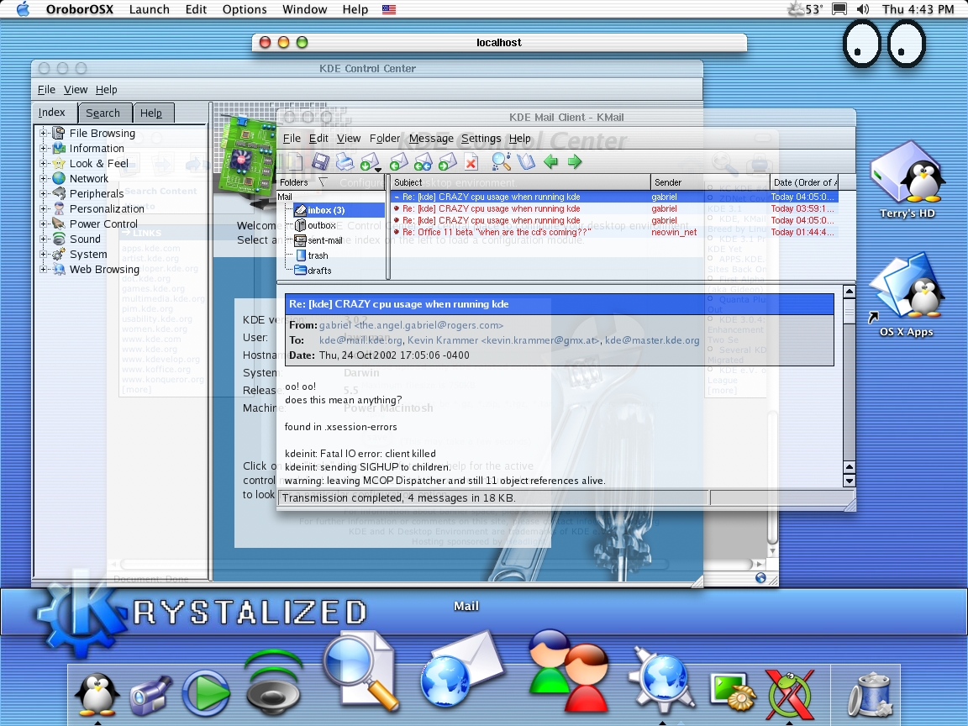Click the kde@master.kde.org recipient link
This screenshot has height=726, width=968.
tap(652, 340)
